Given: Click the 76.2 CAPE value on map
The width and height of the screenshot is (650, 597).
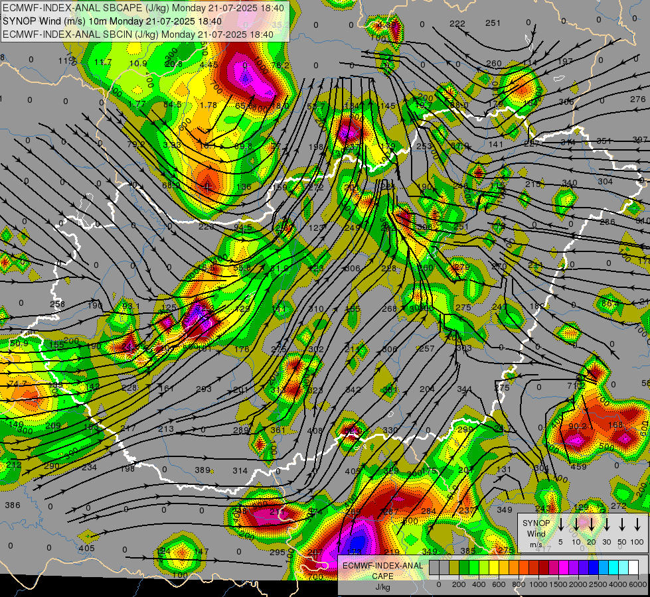Looking at the screenshot, I should (281, 66).
